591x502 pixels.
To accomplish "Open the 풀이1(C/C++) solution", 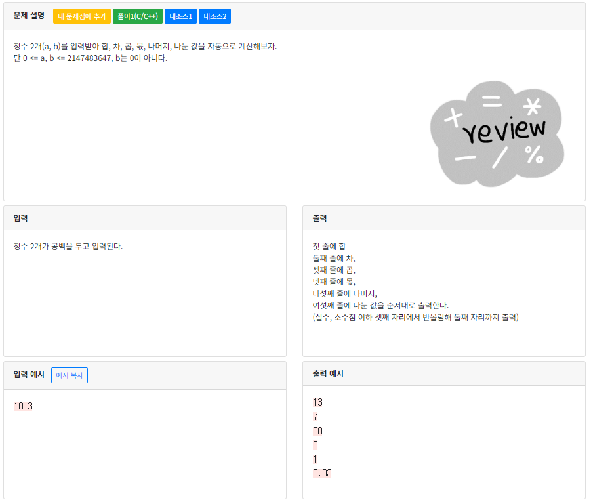I will pos(138,16).
